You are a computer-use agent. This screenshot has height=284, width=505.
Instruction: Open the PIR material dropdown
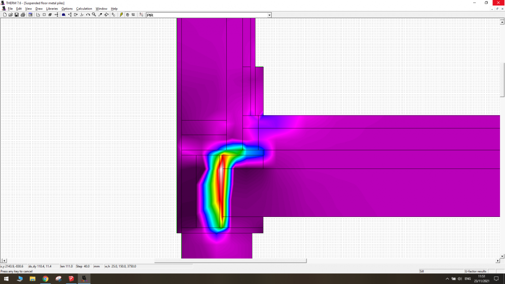tap(269, 15)
